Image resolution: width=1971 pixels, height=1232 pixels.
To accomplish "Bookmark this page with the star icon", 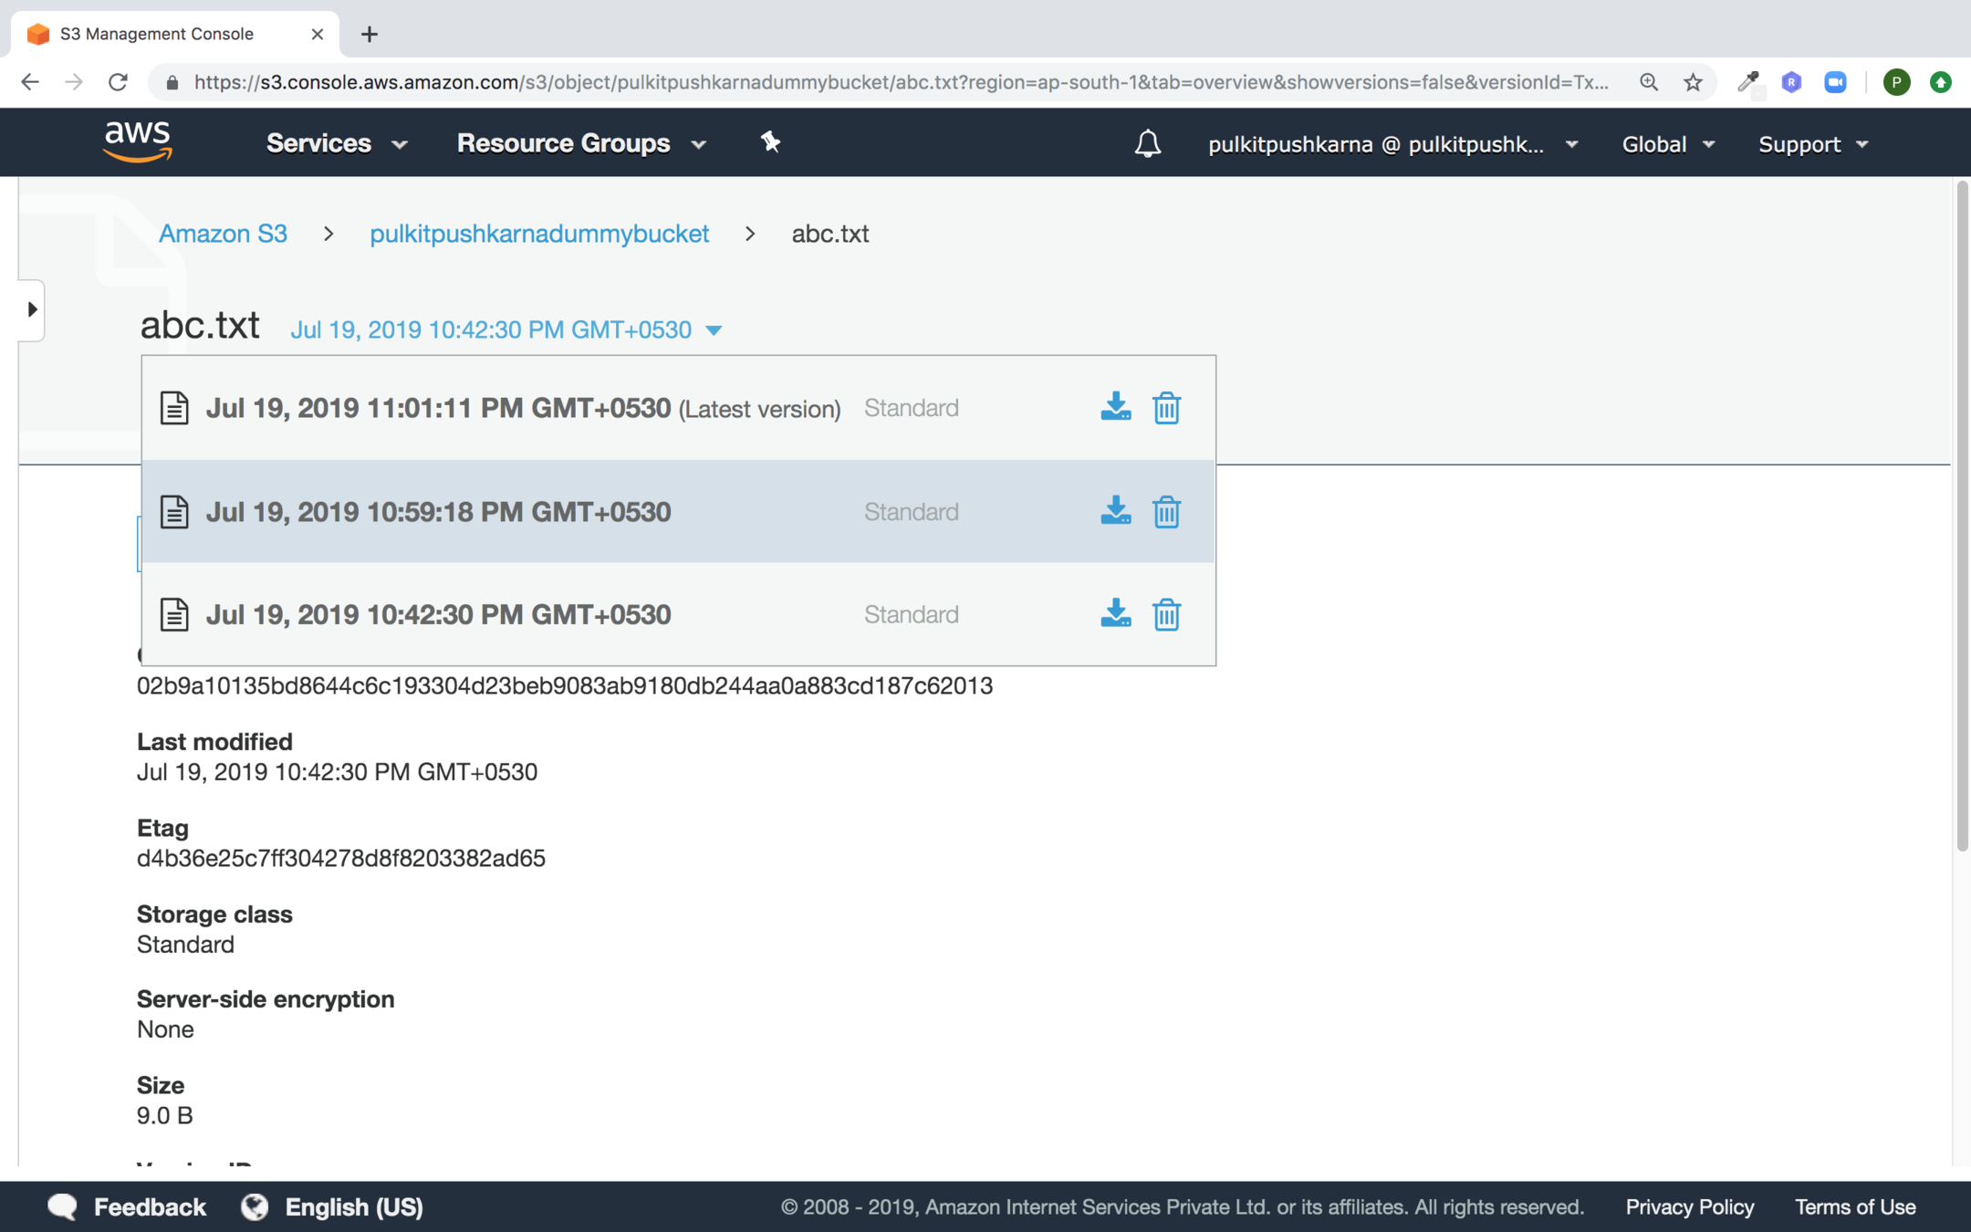I will coord(1693,82).
